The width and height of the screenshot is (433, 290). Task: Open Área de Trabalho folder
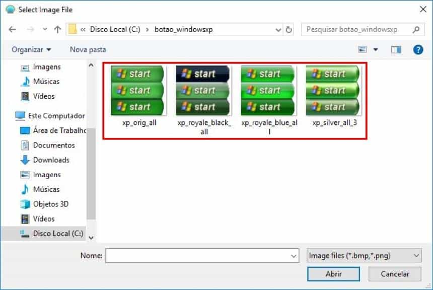(59, 130)
